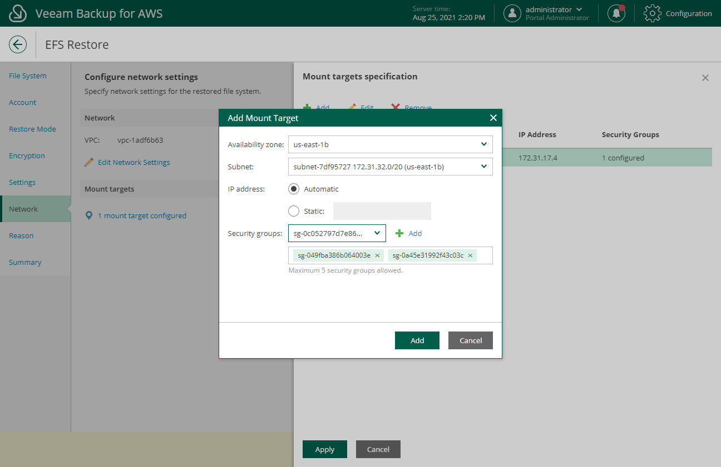The height and width of the screenshot is (467, 721).
Task: Go to Settings step
Action: 22,182
